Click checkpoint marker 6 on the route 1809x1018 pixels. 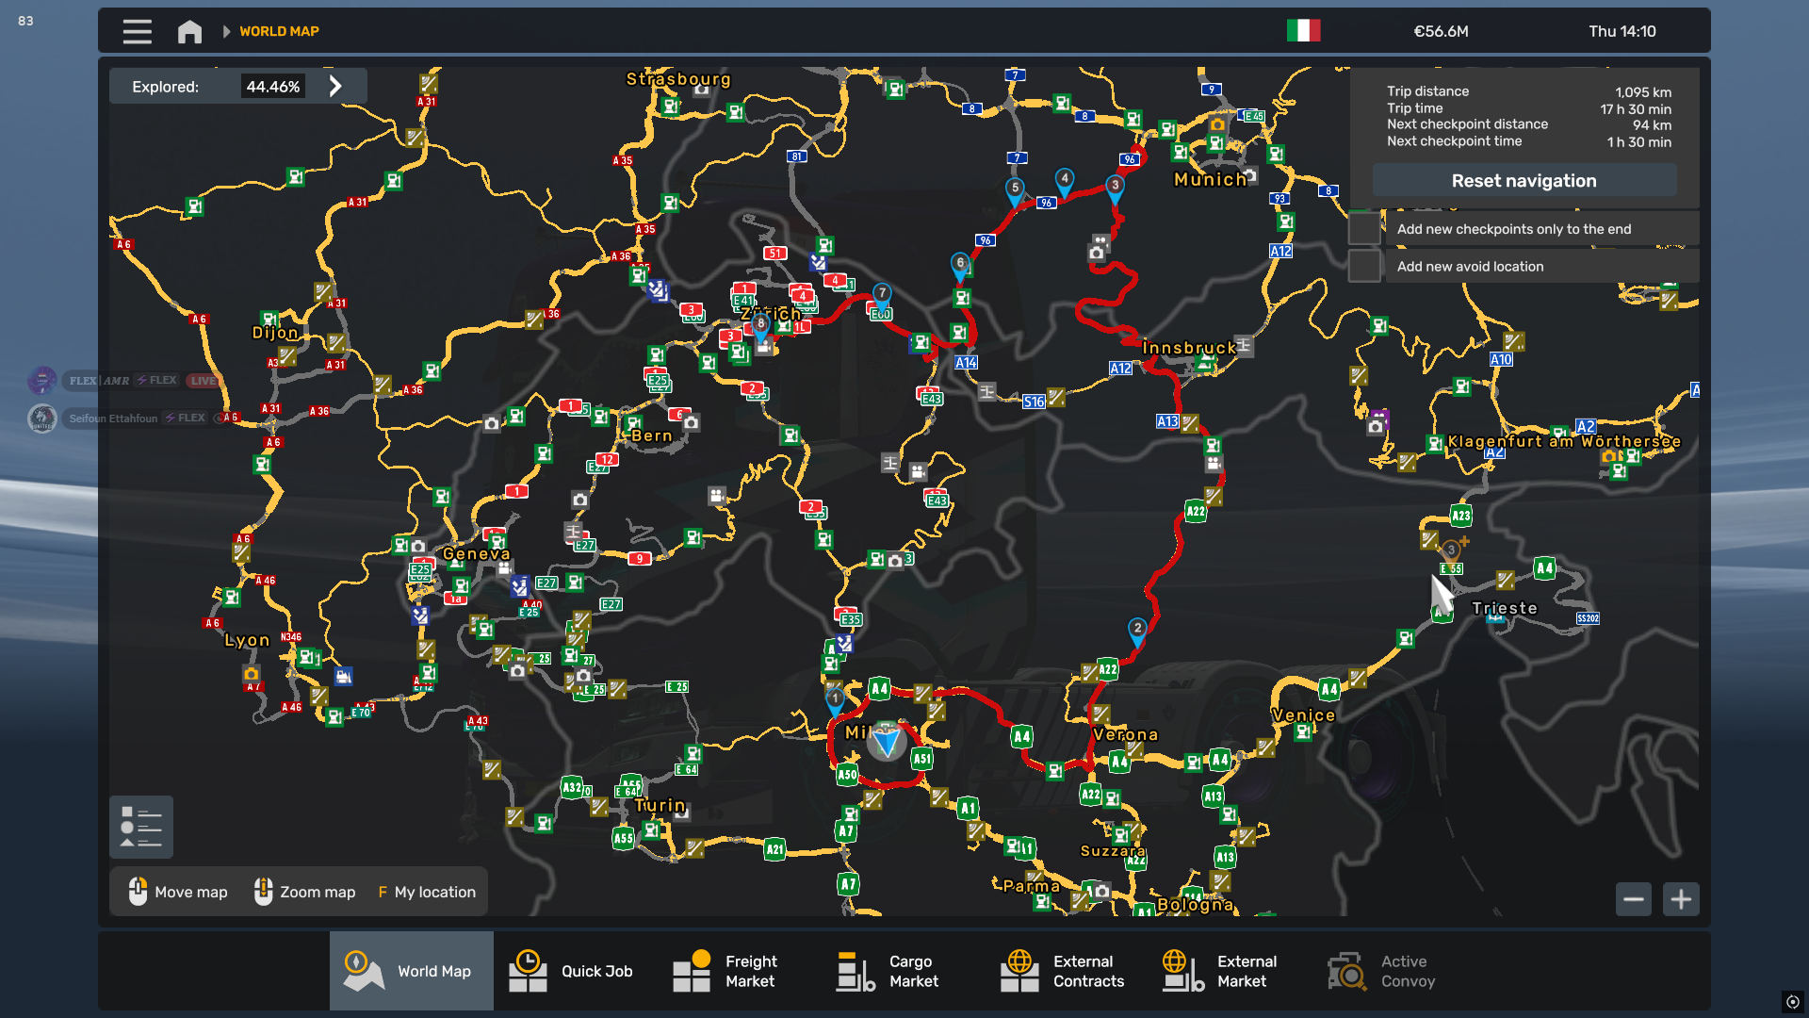pos(960,266)
